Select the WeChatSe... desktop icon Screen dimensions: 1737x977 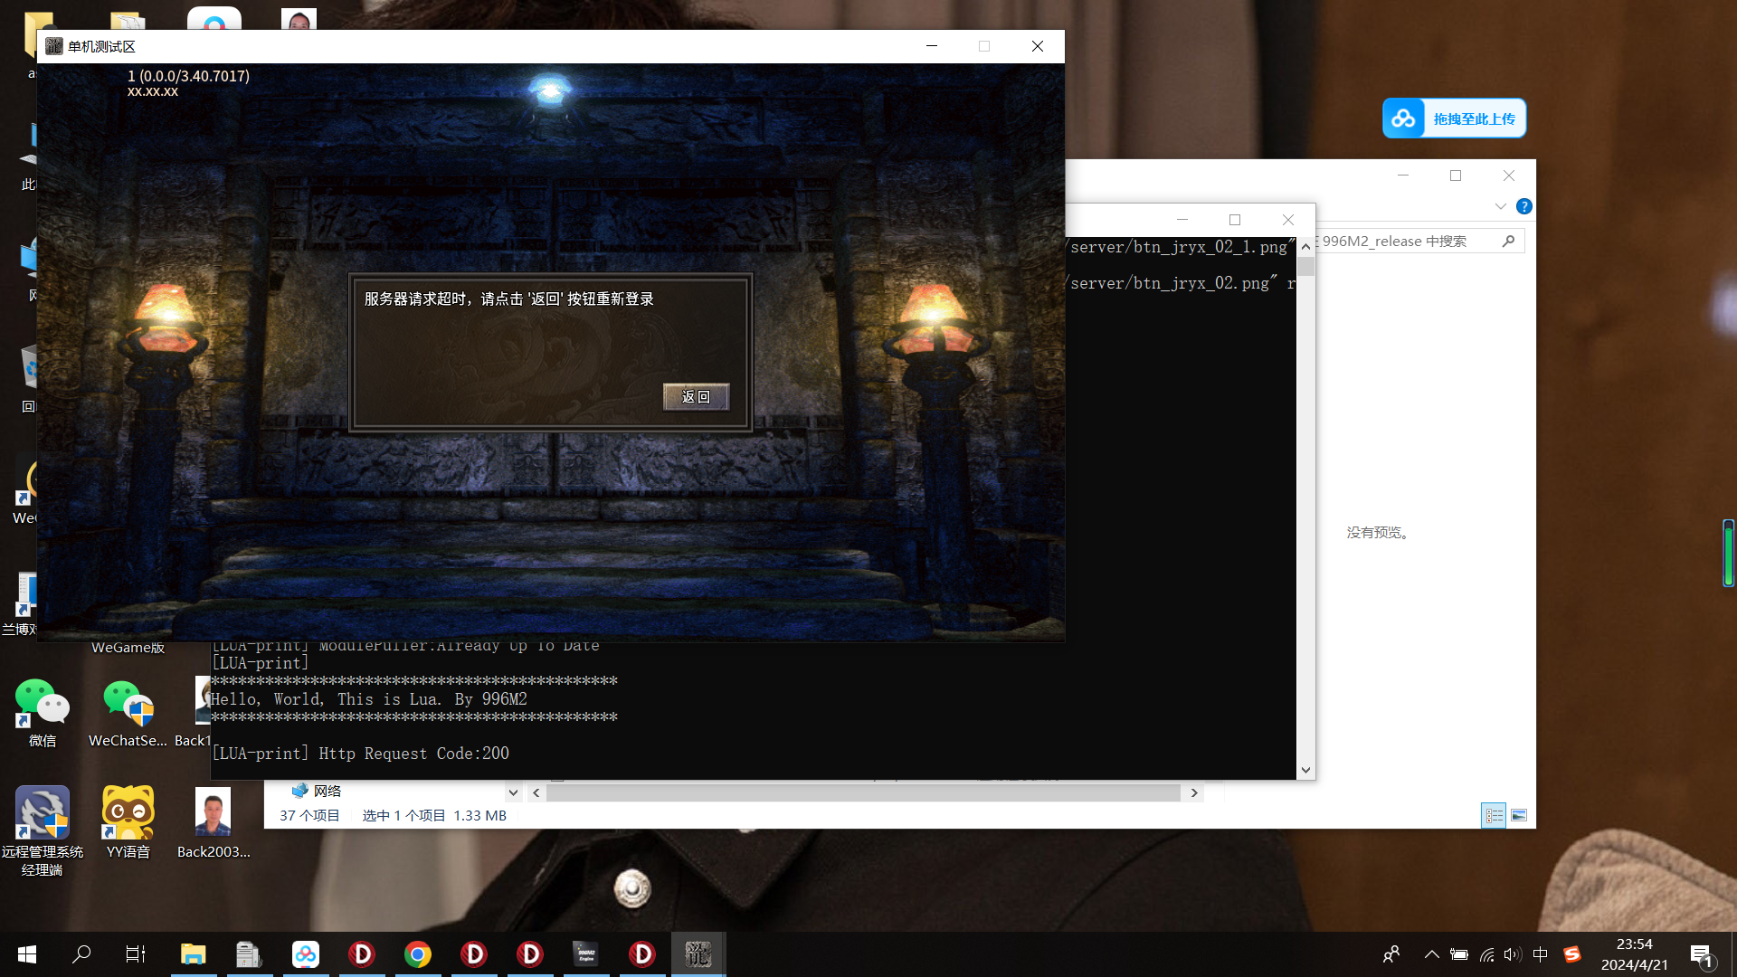point(128,713)
